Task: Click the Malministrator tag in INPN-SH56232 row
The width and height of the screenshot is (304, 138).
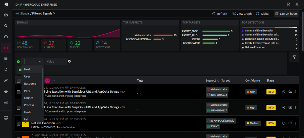Action: click(x=217, y=89)
